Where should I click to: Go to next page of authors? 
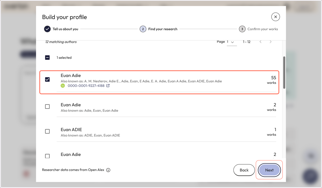pos(270,42)
